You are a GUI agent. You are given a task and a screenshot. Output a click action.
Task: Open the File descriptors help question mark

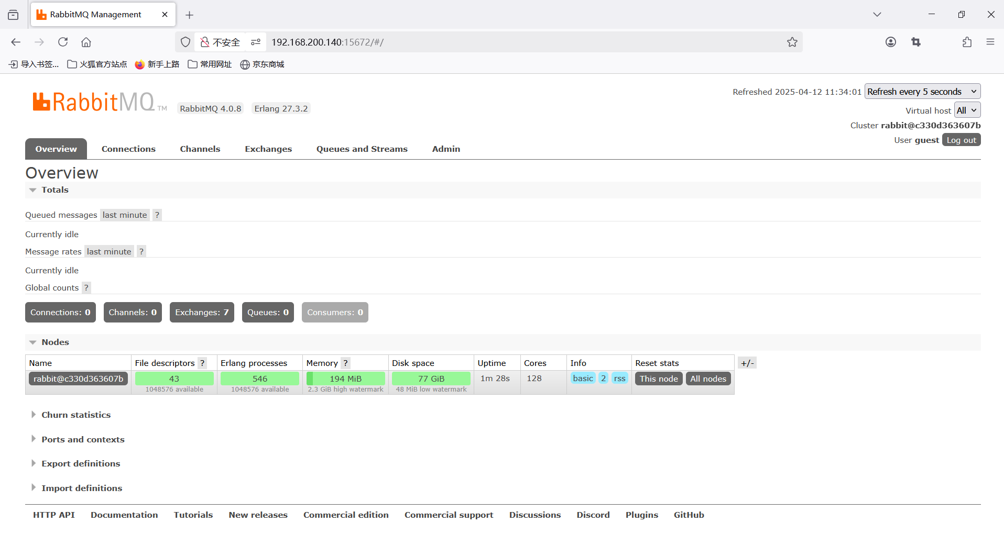[x=202, y=363]
